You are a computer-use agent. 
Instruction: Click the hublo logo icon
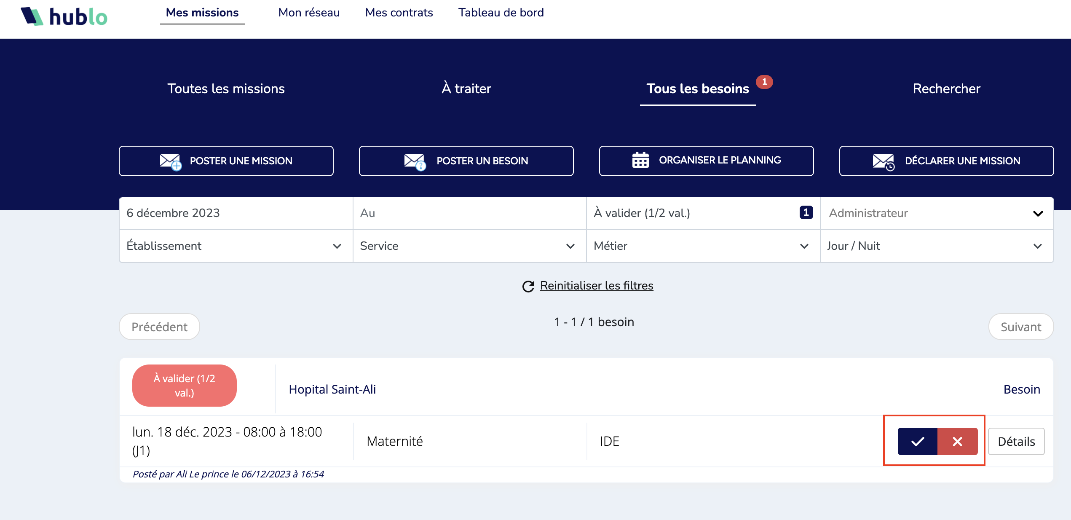pos(32,16)
